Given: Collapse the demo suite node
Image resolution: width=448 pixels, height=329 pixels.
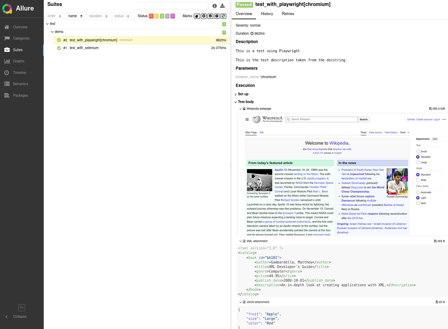Looking at the screenshot, I should pos(52,32).
